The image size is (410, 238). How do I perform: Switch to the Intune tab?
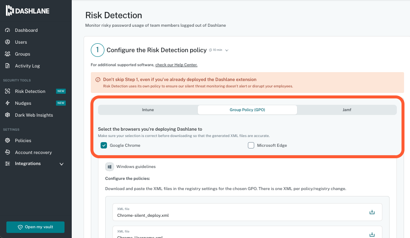tap(148, 109)
